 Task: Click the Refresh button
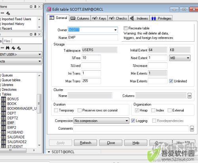86,143
